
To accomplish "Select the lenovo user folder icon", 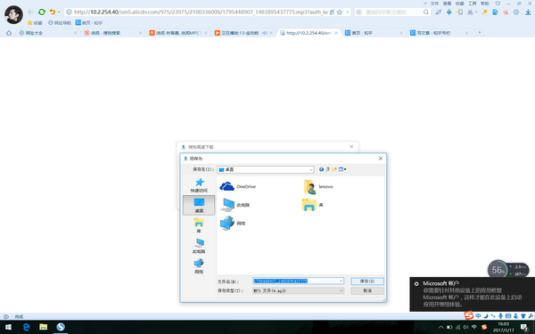I will (x=309, y=187).
